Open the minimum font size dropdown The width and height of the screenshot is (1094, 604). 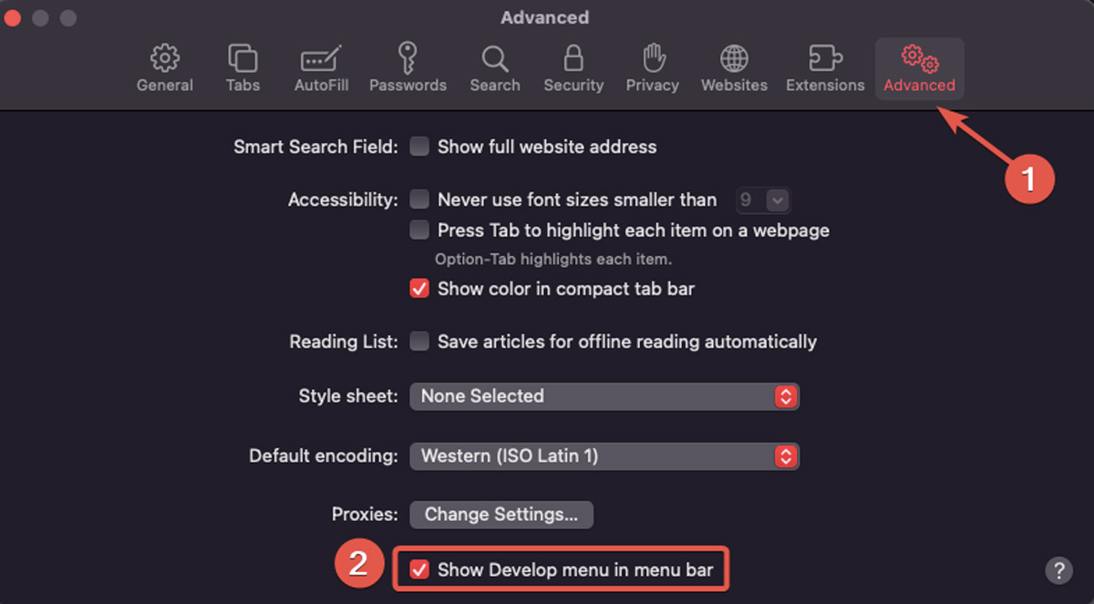pos(763,200)
